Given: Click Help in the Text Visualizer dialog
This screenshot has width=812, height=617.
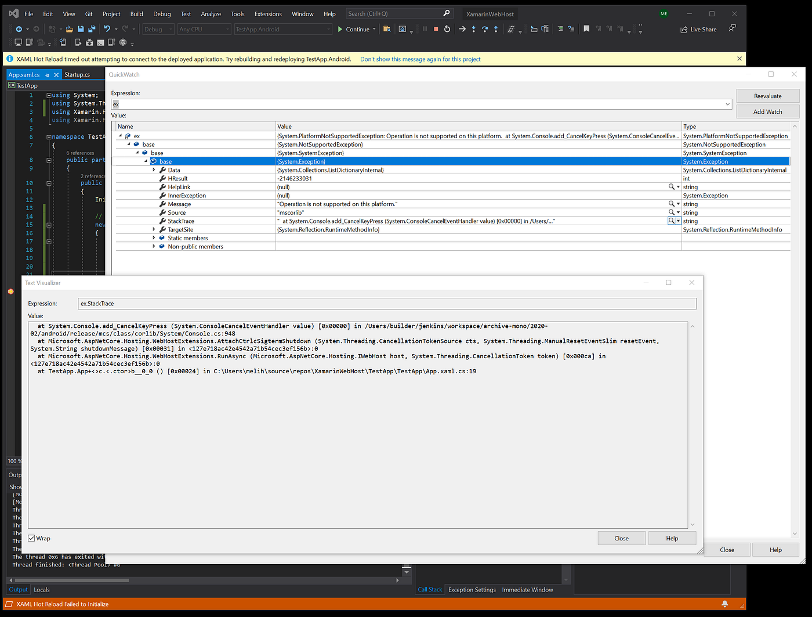Looking at the screenshot, I should click(672, 539).
